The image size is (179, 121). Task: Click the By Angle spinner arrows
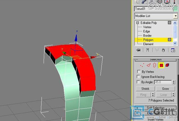(x=174, y=82)
